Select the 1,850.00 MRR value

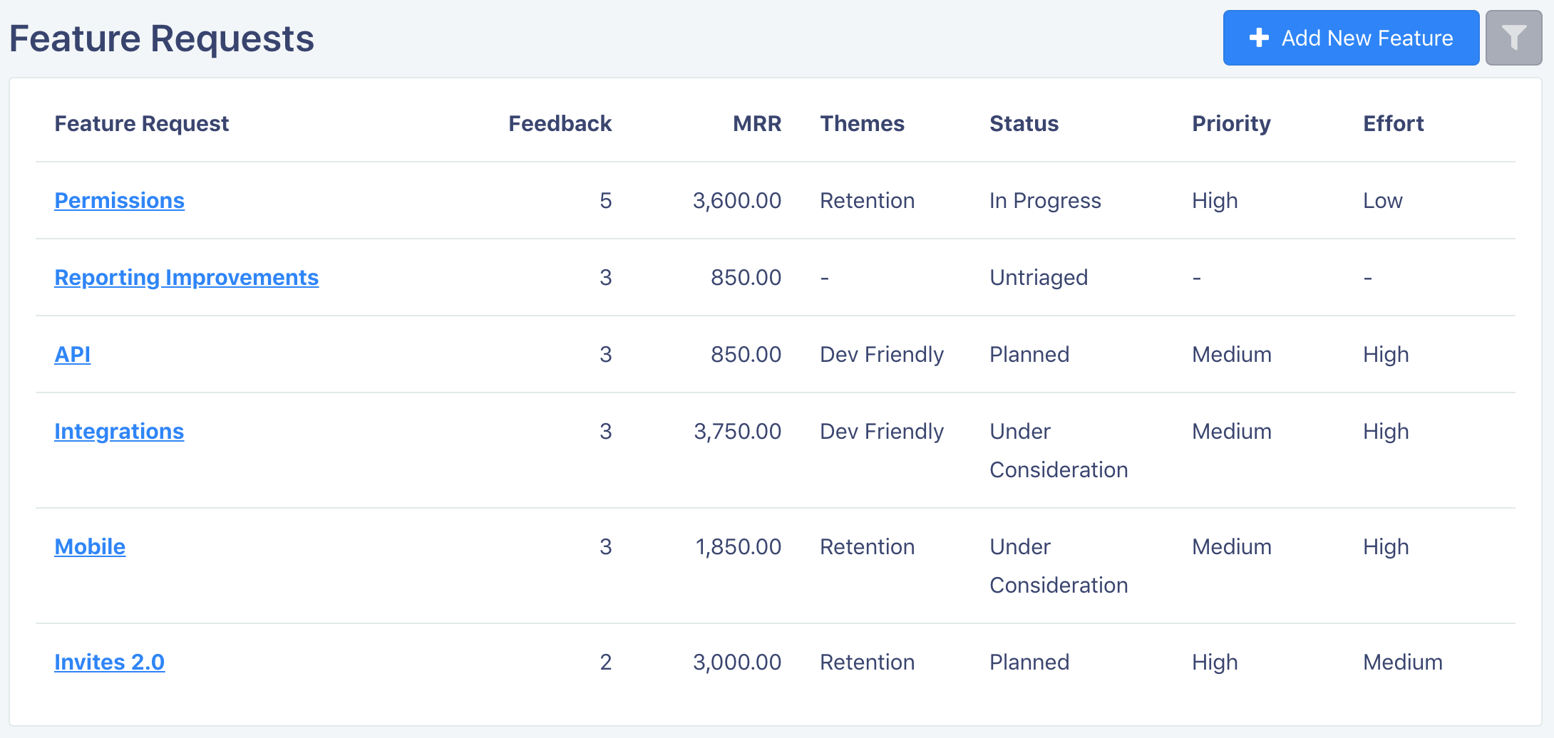click(x=739, y=547)
